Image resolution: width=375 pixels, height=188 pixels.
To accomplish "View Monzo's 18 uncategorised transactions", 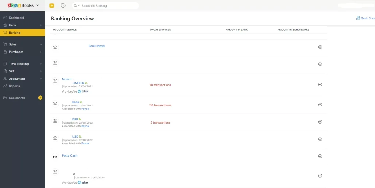I will click(160, 85).
